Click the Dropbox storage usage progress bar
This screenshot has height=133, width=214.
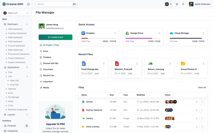(99, 38)
